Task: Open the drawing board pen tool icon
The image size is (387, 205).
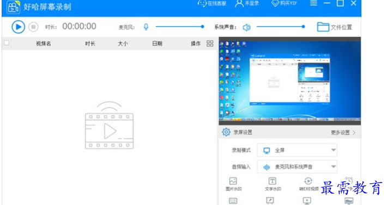Action: (x=270, y=201)
